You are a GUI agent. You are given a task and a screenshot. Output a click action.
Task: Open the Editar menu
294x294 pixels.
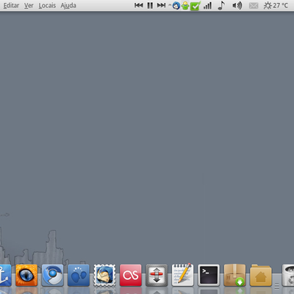click(x=11, y=5)
